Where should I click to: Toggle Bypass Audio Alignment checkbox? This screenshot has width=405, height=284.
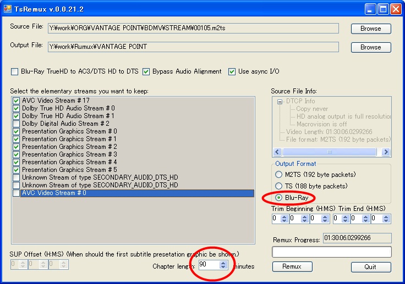coord(146,71)
